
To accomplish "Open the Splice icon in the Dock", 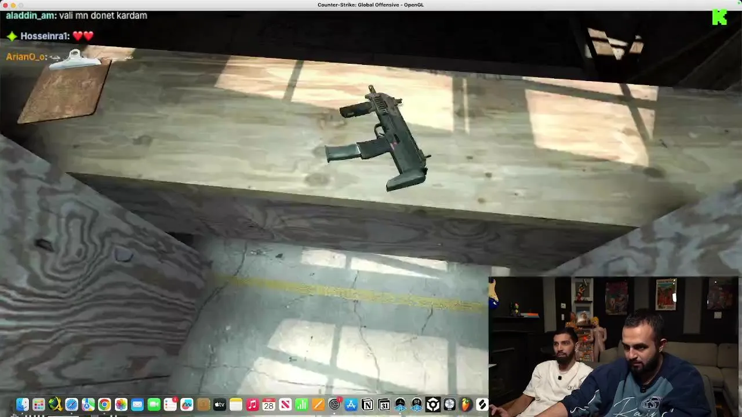I will coord(482,405).
